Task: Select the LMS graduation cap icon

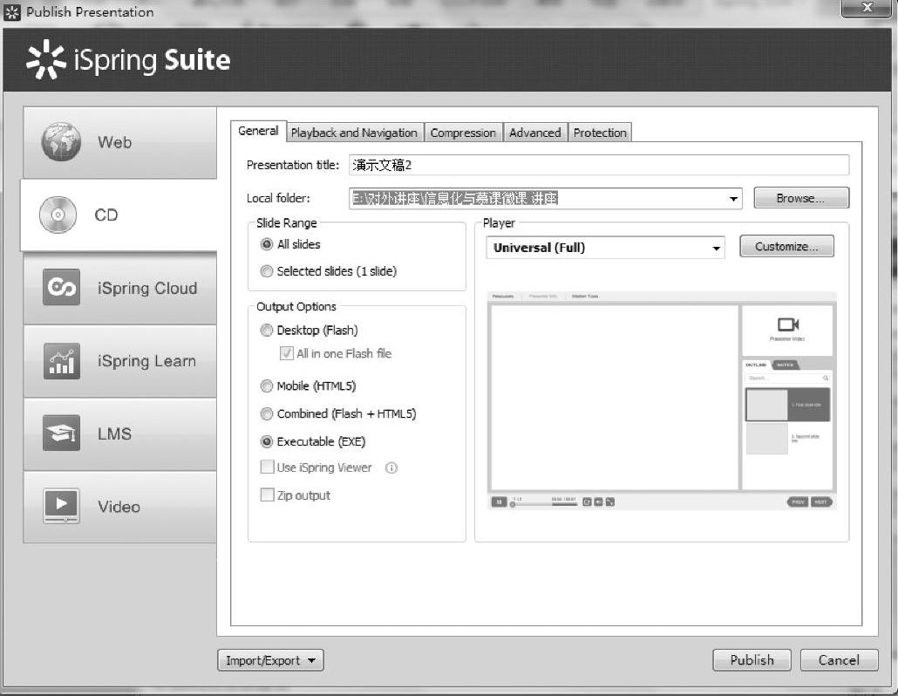Action: point(61,433)
